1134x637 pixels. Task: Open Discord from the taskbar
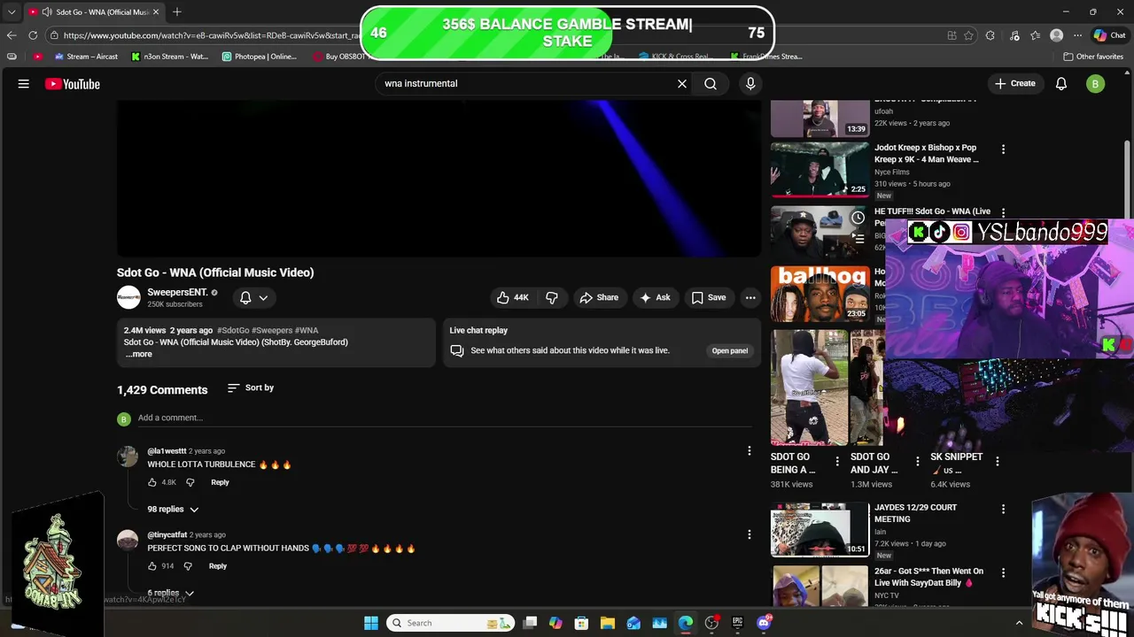click(764, 623)
